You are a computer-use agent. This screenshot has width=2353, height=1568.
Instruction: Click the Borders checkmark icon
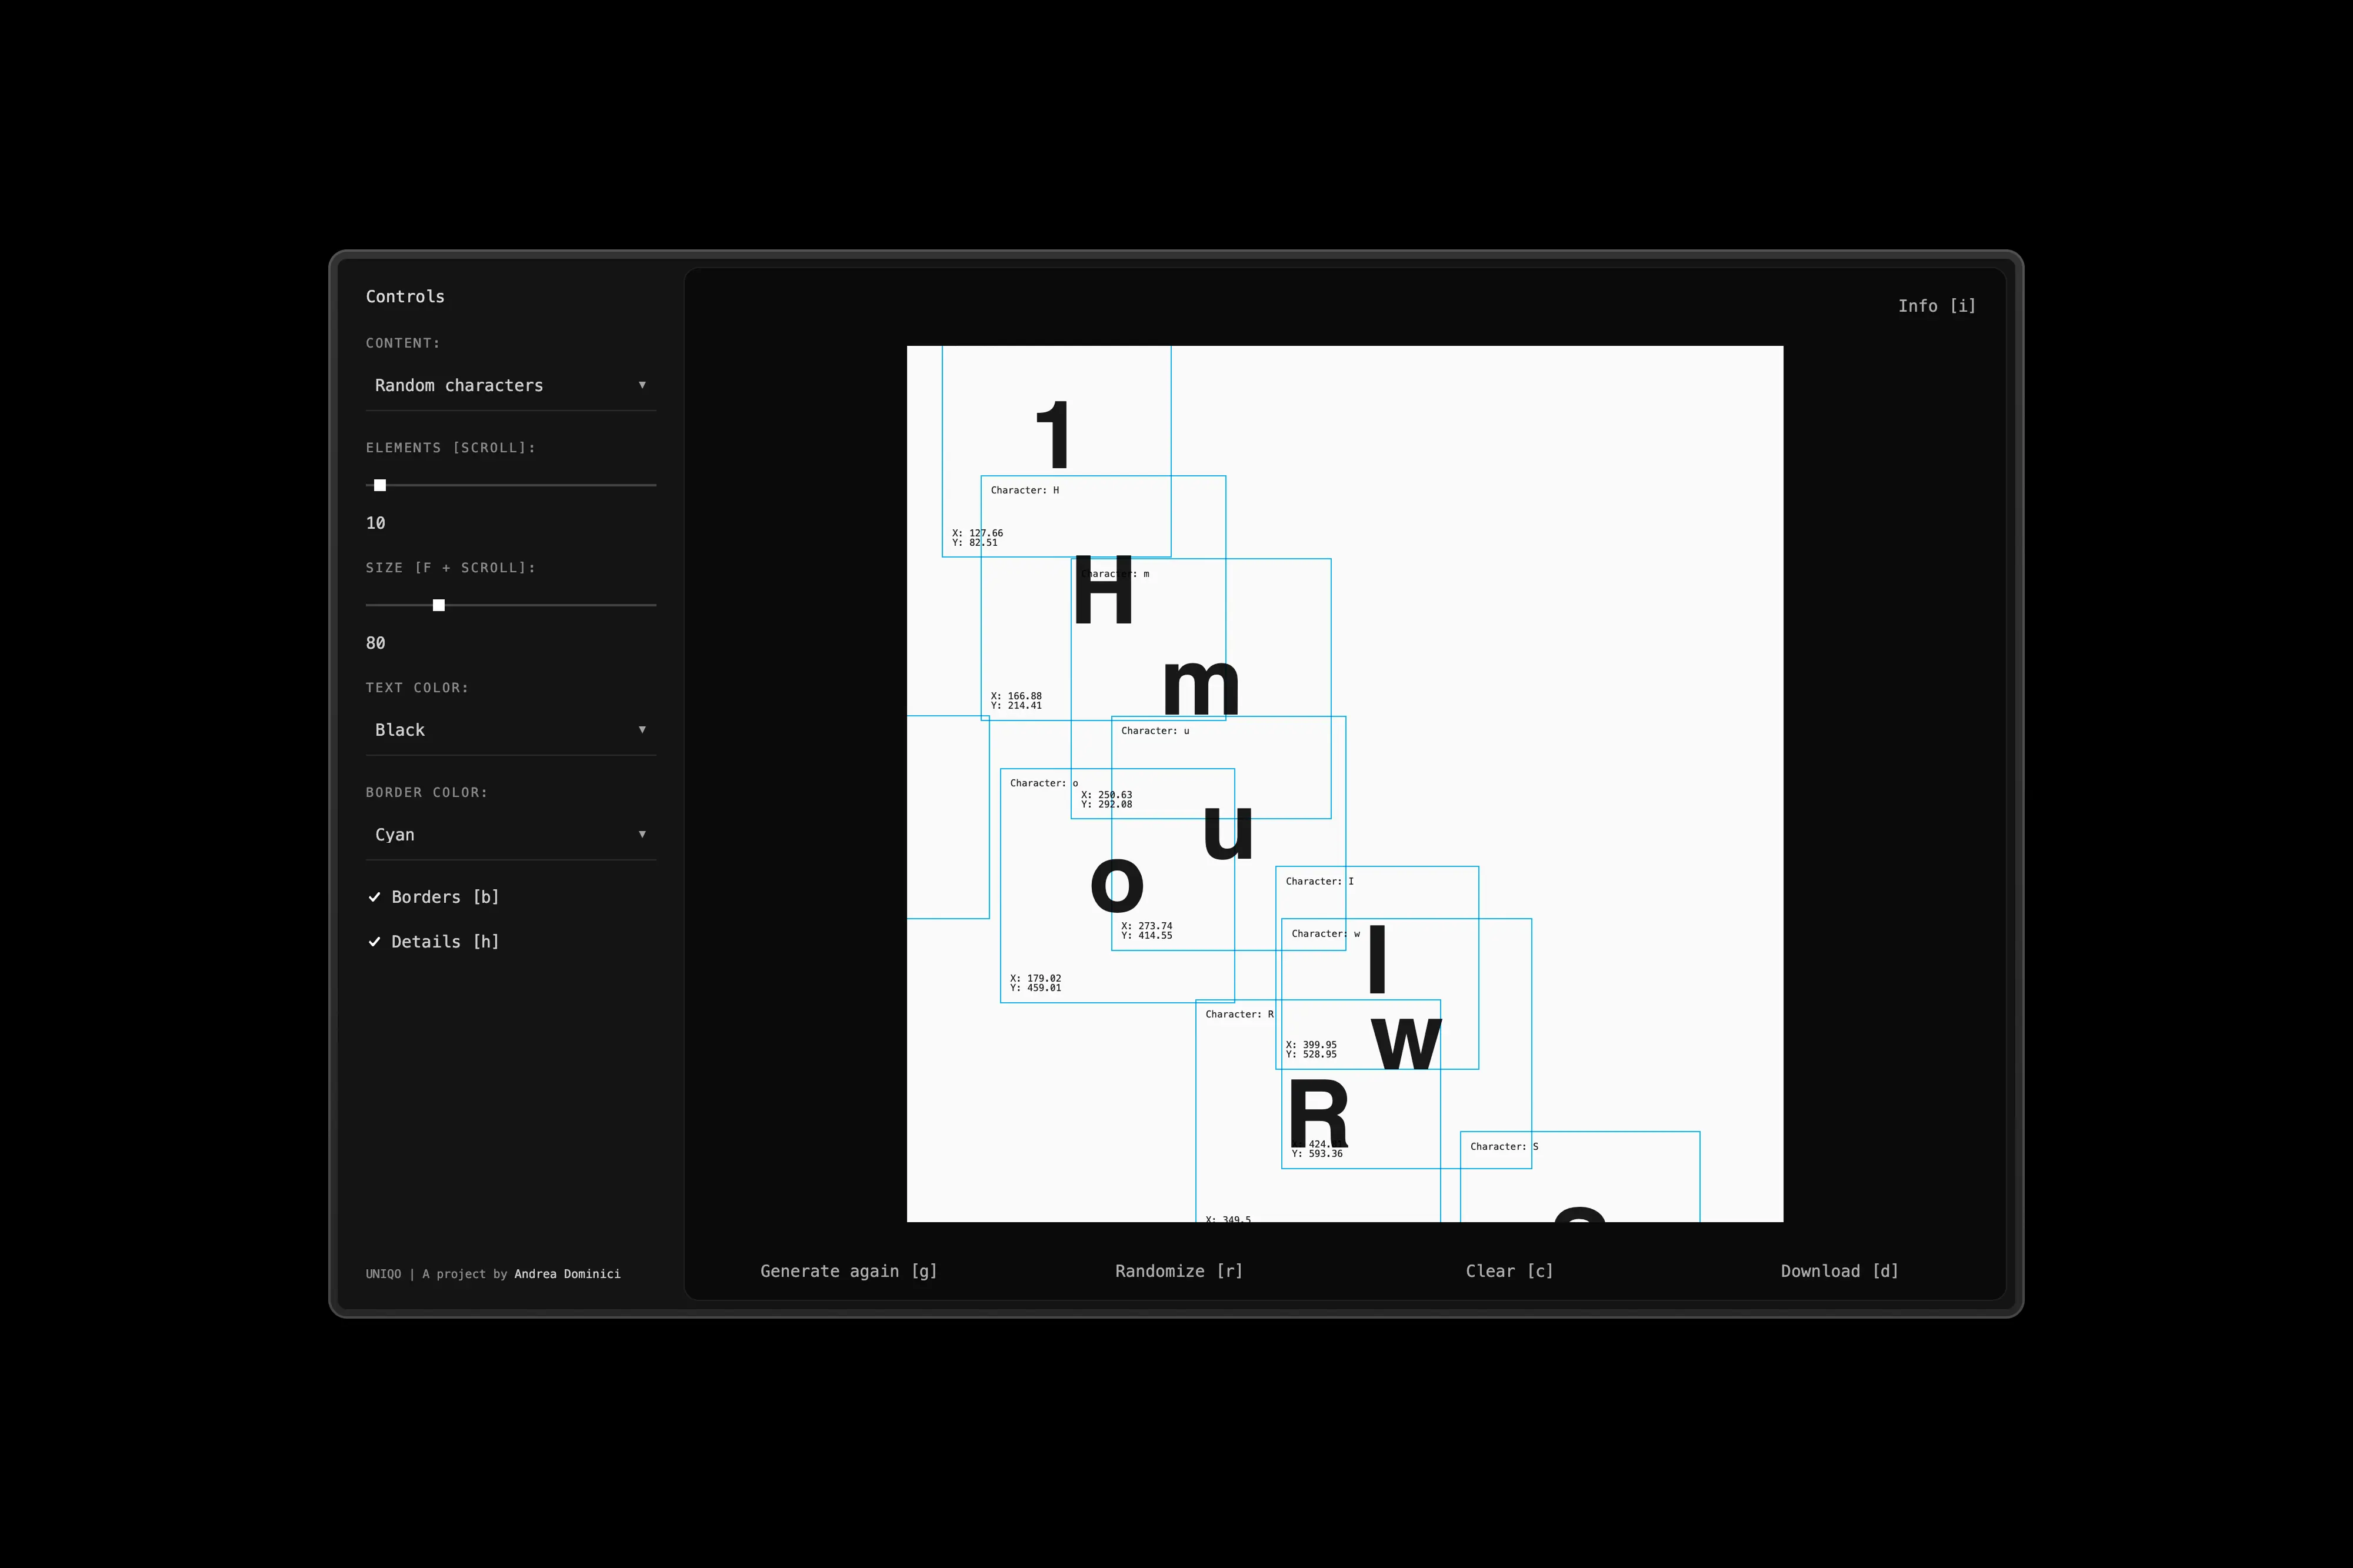[375, 897]
